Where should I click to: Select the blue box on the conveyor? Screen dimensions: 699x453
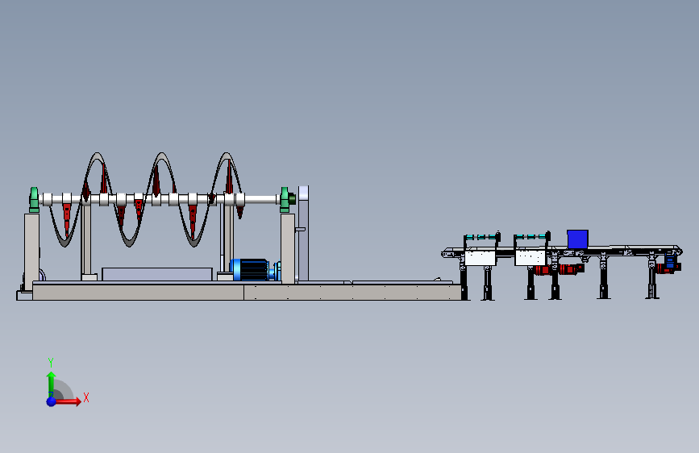(x=578, y=239)
